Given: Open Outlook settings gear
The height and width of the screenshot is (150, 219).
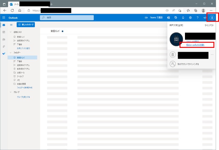Looking at the screenshot, I should pos(190,17).
